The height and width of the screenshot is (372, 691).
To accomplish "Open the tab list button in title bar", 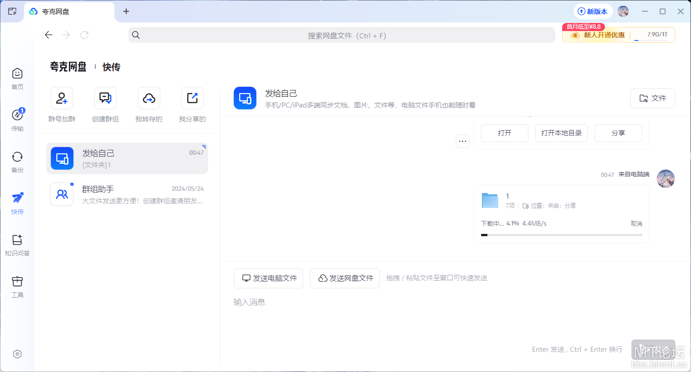I will click(12, 11).
